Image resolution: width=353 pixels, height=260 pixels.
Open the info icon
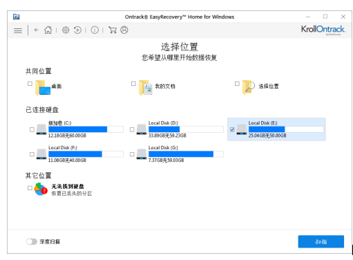[x=95, y=30]
